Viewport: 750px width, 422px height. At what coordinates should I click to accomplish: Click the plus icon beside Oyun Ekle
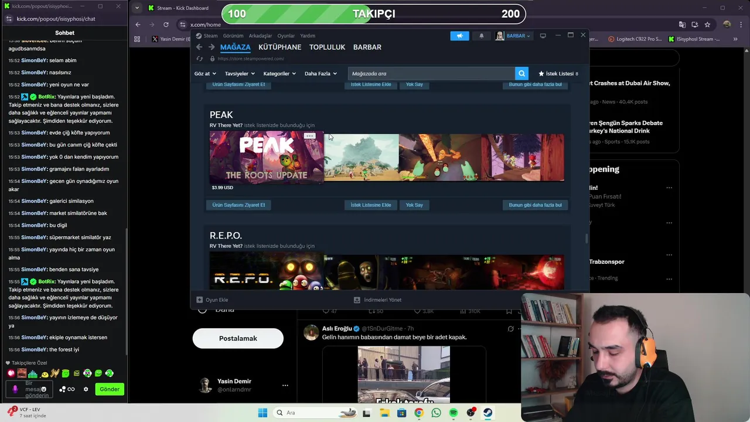(199, 300)
